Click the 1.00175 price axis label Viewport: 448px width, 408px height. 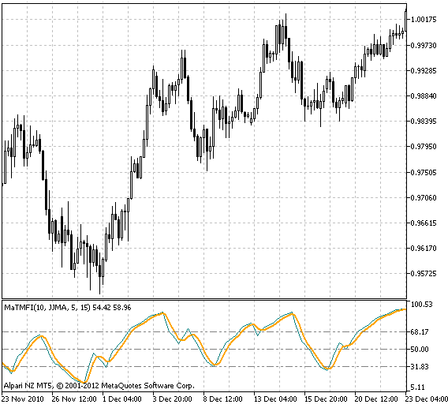[424, 20]
